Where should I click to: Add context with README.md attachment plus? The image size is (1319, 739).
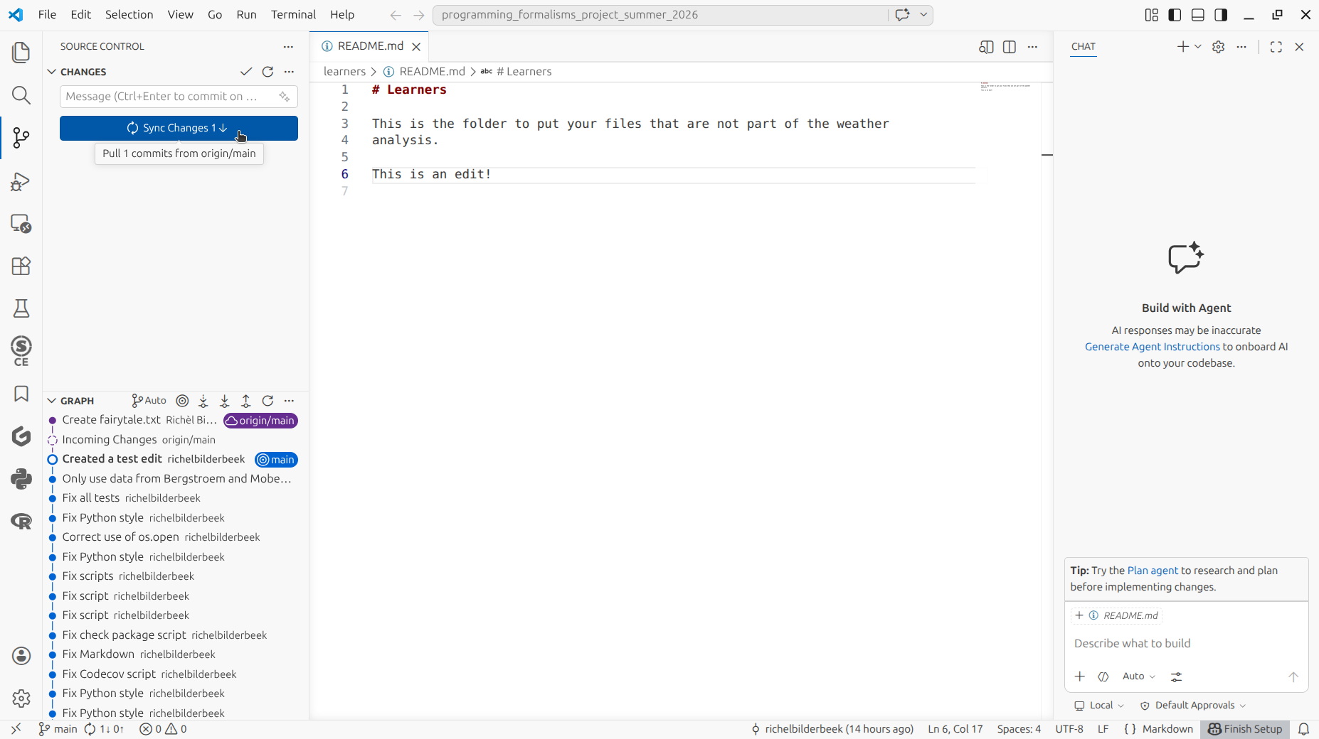pyautogui.click(x=1079, y=615)
